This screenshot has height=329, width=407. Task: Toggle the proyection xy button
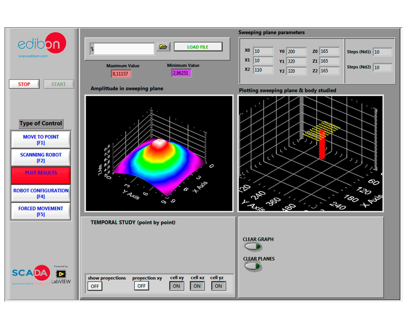coord(141,286)
